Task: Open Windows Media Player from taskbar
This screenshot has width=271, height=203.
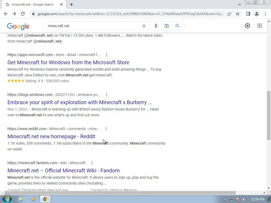Action: (33, 199)
